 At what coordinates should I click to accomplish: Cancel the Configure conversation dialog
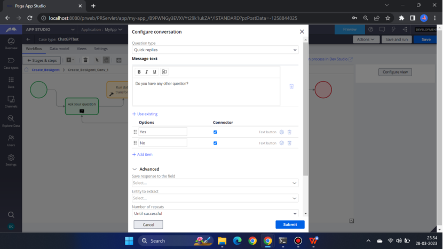click(x=148, y=224)
